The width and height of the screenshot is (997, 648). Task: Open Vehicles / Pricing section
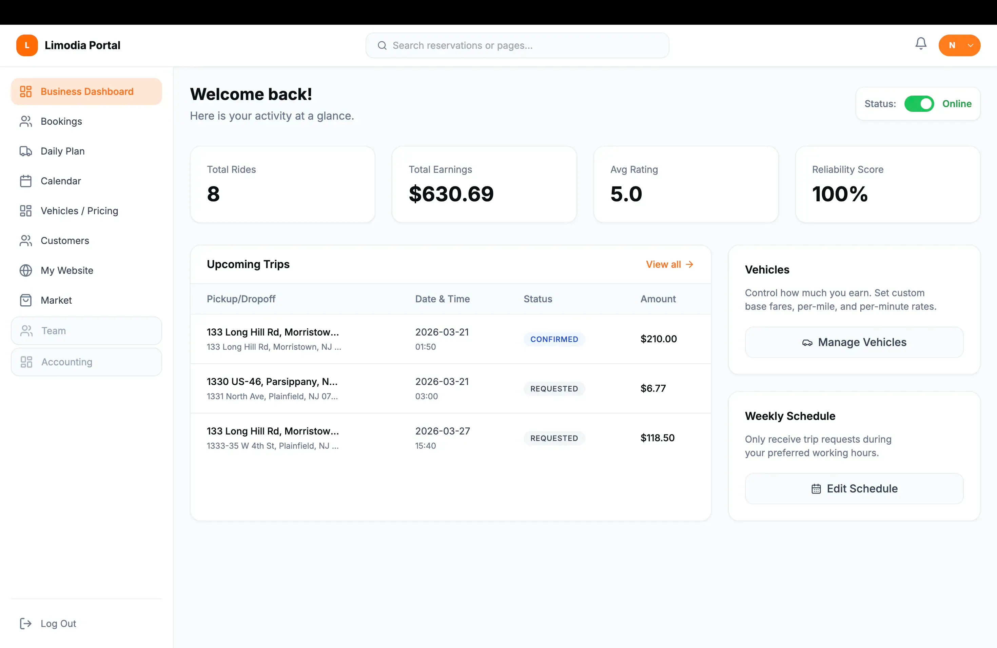pos(86,210)
